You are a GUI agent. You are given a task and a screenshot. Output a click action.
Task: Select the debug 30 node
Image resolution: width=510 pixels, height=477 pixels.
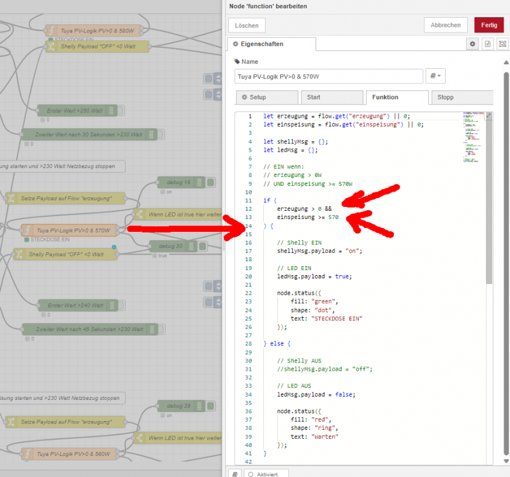(x=173, y=246)
